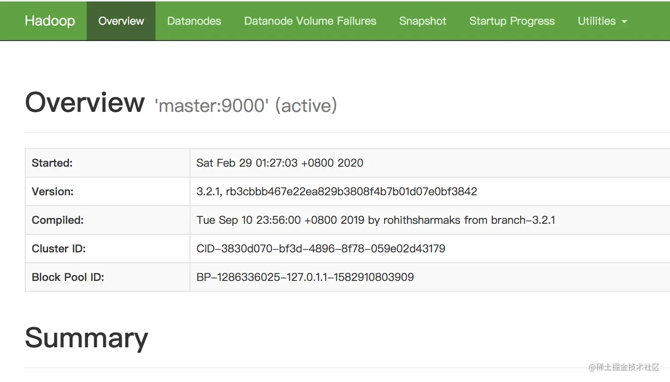Select the Overview tab
Screen dimensions: 670x382
coord(121,21)
